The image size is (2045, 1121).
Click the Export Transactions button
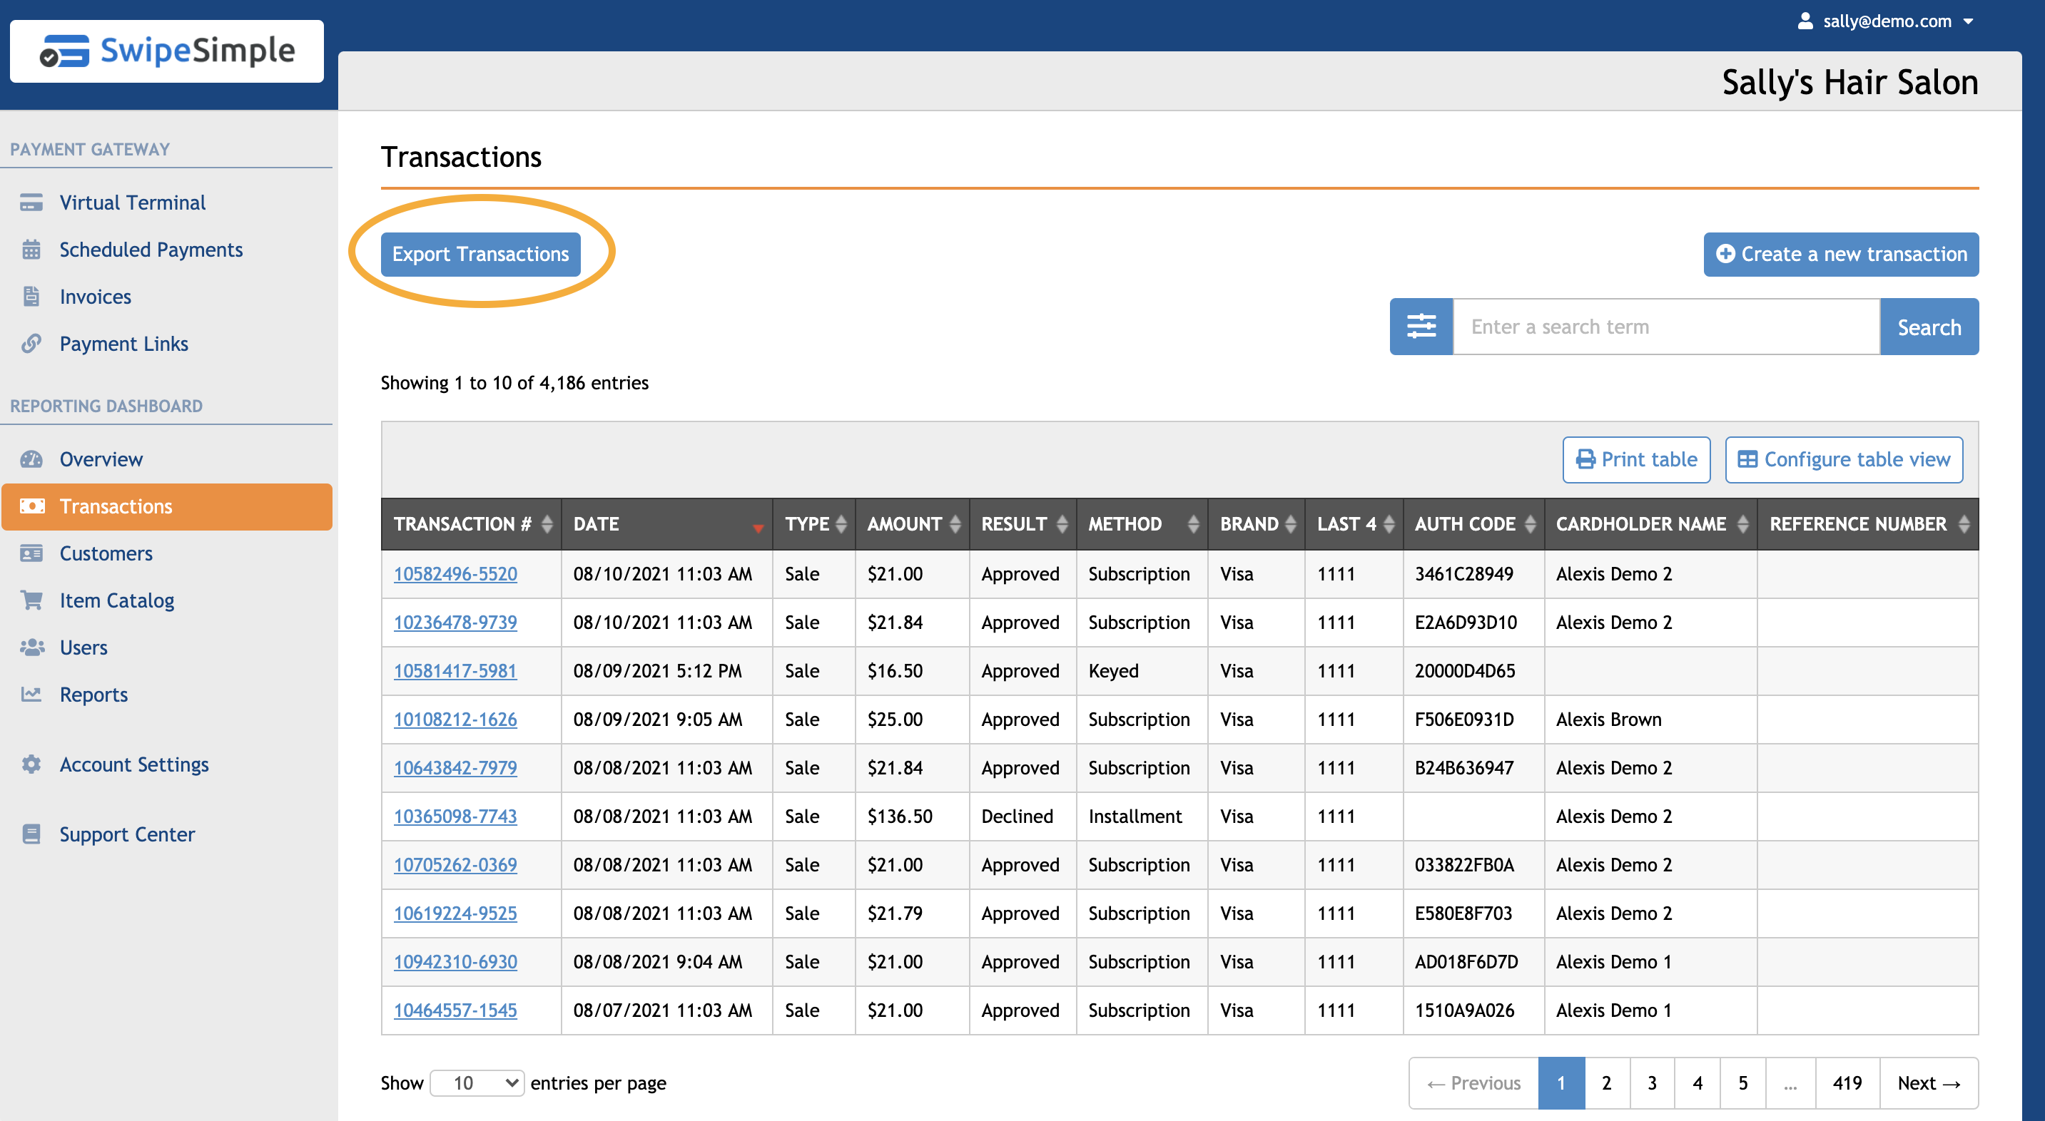[x=480, y=254]
